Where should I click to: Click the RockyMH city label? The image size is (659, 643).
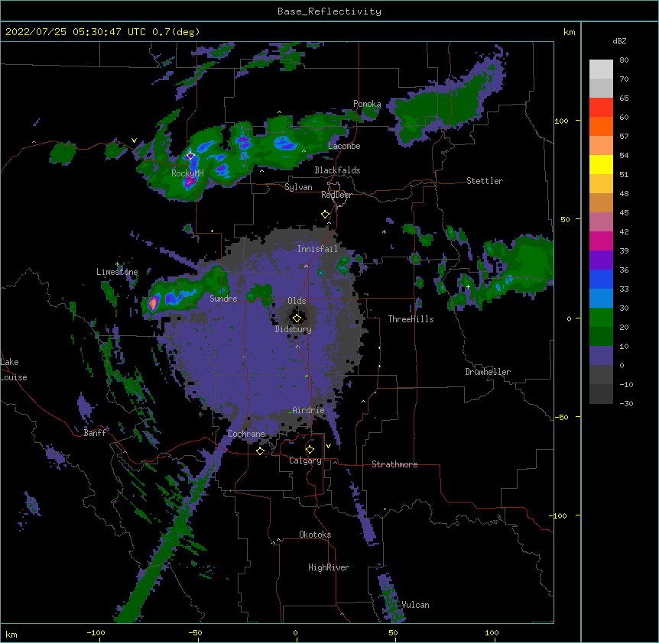[187, 173]
